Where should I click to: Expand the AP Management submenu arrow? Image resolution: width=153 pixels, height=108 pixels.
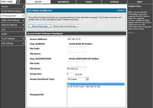[x=23, y=16]
